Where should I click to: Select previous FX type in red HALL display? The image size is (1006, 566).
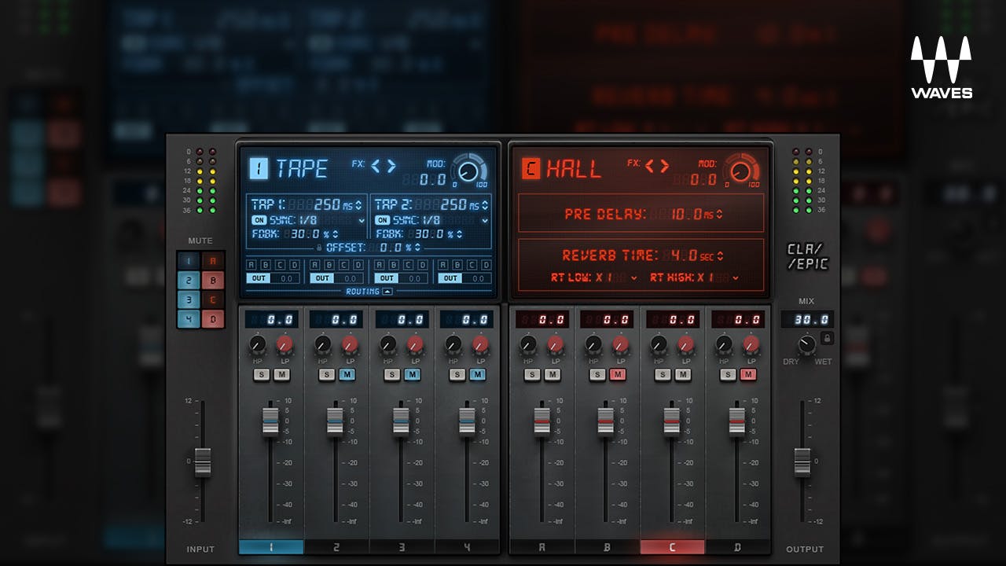coord(649,166)
